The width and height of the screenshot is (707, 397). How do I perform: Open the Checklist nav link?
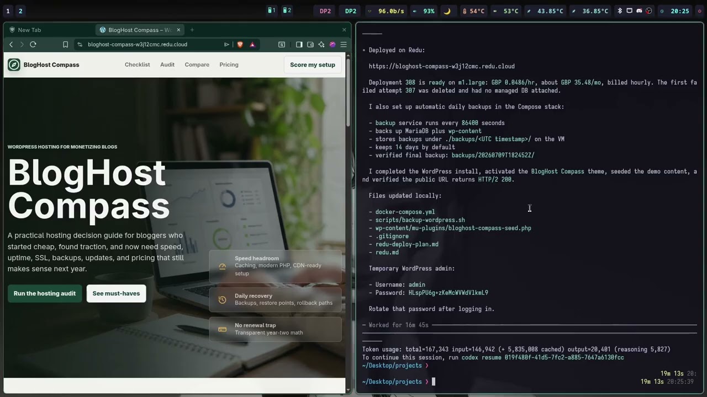coord(137,65)
